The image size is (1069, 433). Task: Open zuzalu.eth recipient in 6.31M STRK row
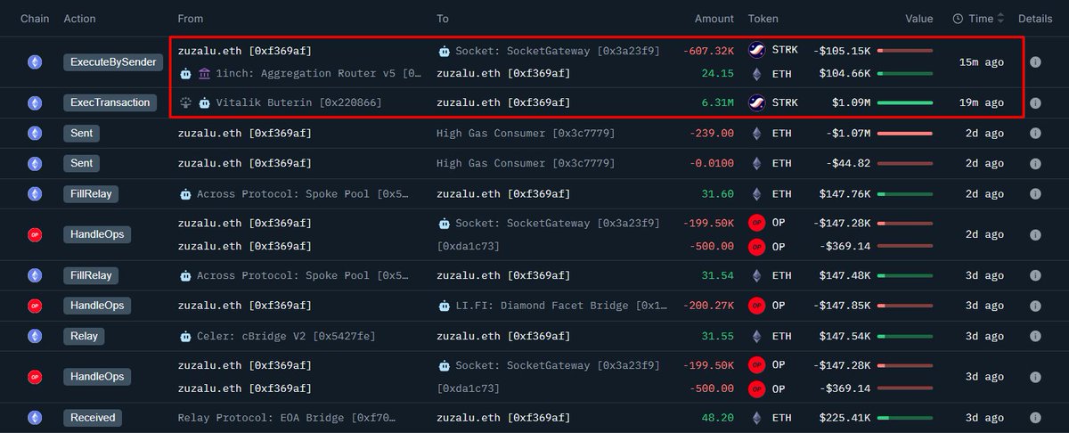tap(503, 102)
